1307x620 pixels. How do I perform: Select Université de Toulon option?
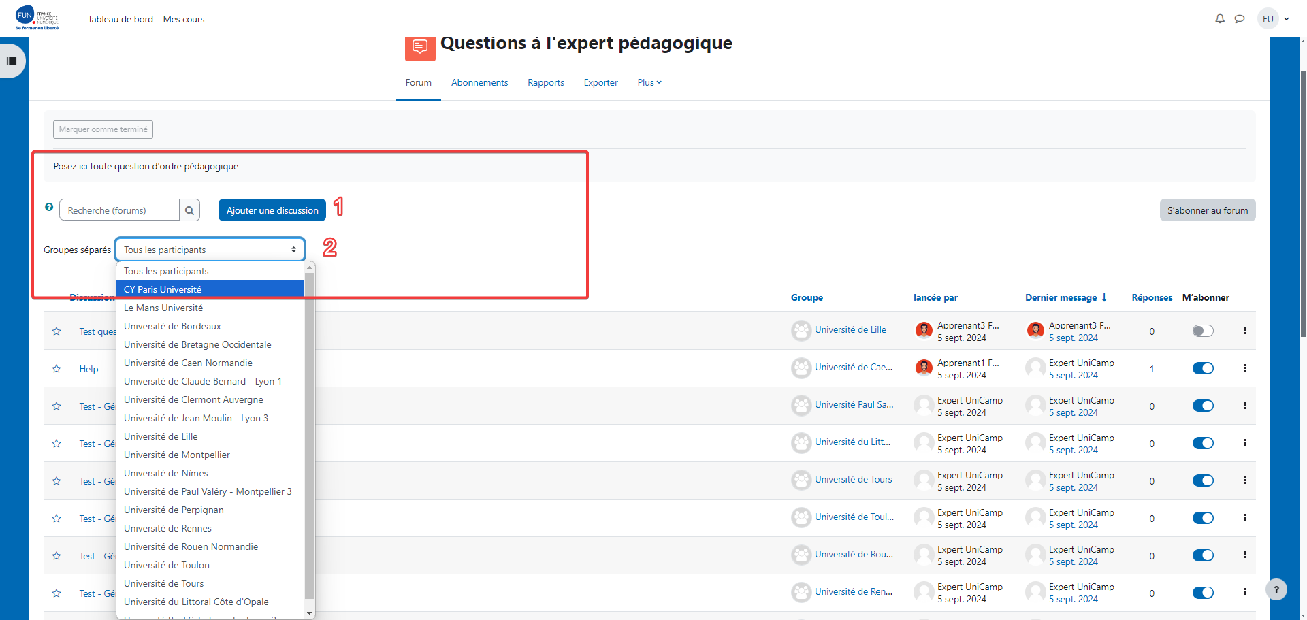pos(210,565)
